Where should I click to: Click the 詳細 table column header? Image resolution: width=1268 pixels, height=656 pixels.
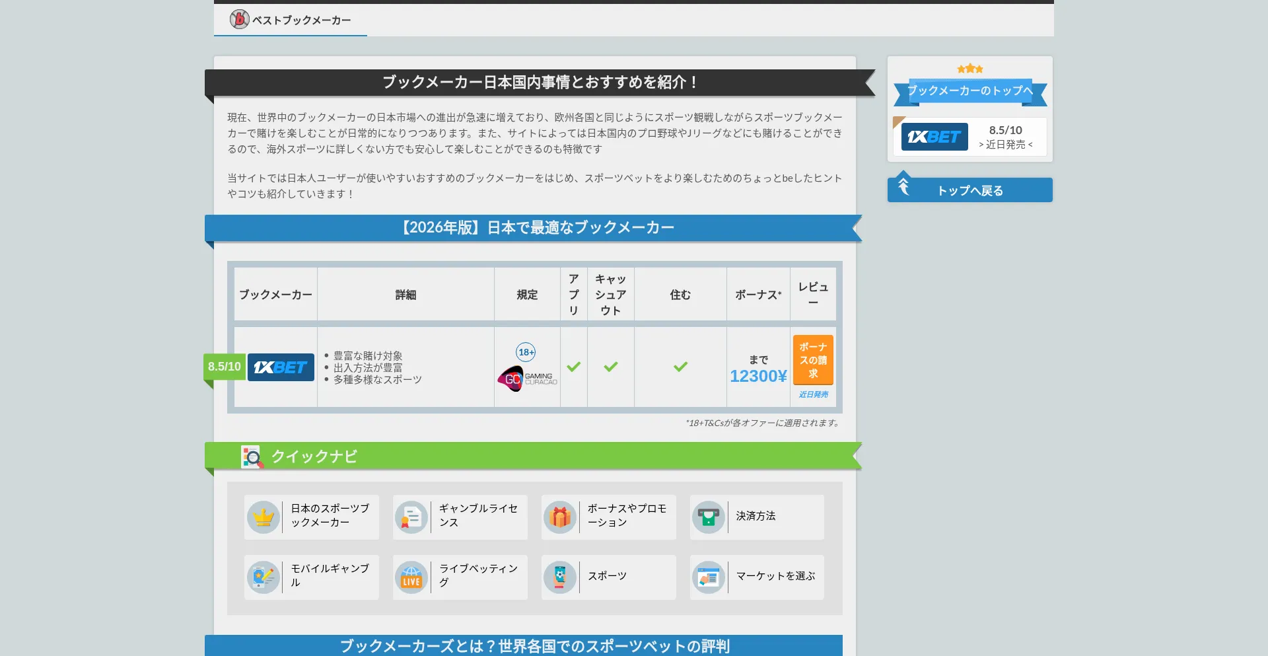(405, 295)
